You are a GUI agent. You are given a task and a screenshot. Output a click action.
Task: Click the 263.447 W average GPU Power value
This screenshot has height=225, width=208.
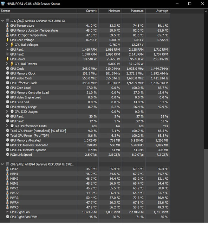(x=160, y=59)
